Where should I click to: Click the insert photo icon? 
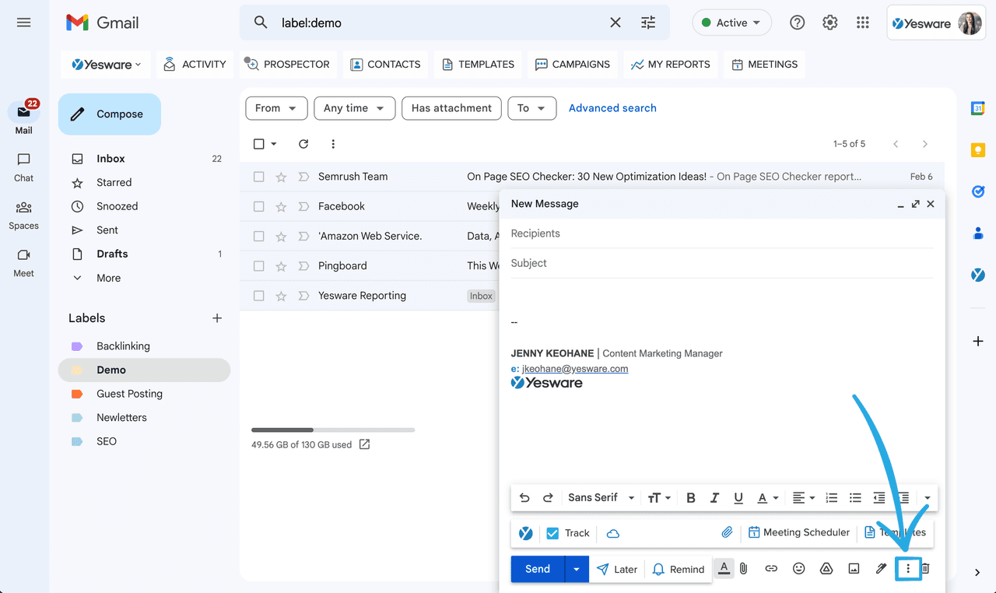pos(854,569)
